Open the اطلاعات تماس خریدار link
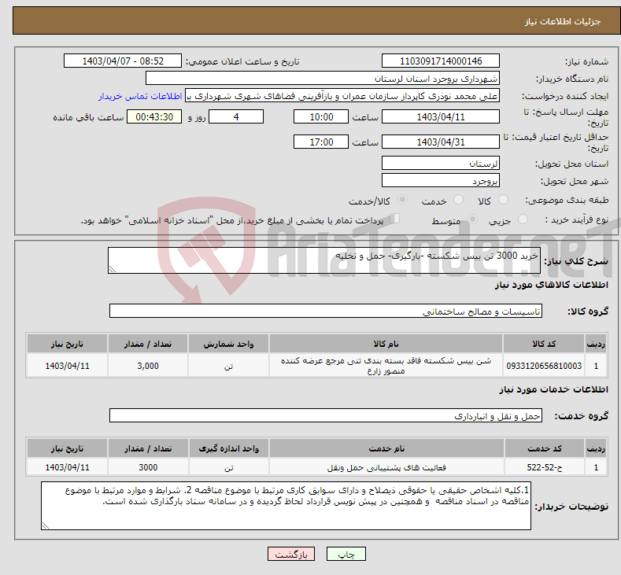 point(140,96)
